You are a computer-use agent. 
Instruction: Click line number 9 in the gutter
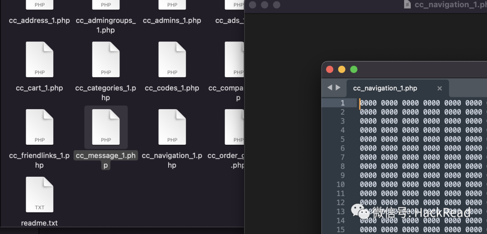(x=343, y=175)
